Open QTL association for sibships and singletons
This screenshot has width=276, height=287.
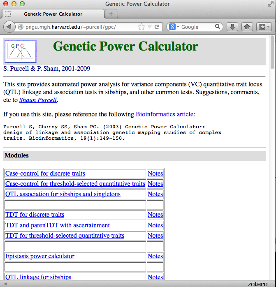click(x=63, y=194)
